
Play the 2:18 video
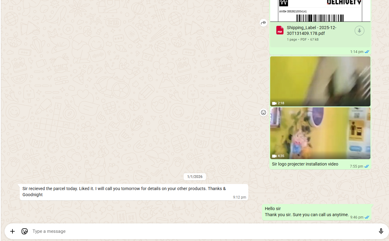click(320, 81)
